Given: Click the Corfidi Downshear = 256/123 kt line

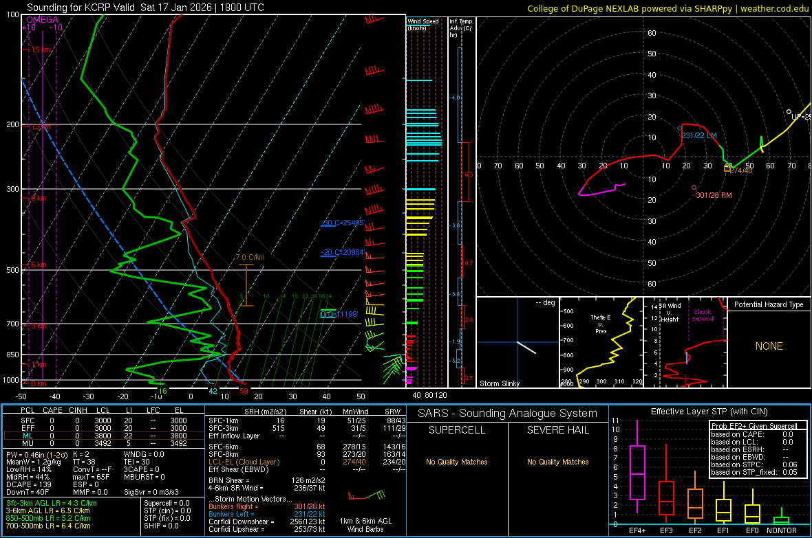Looking at the screenshot, I should coord(266,522).
